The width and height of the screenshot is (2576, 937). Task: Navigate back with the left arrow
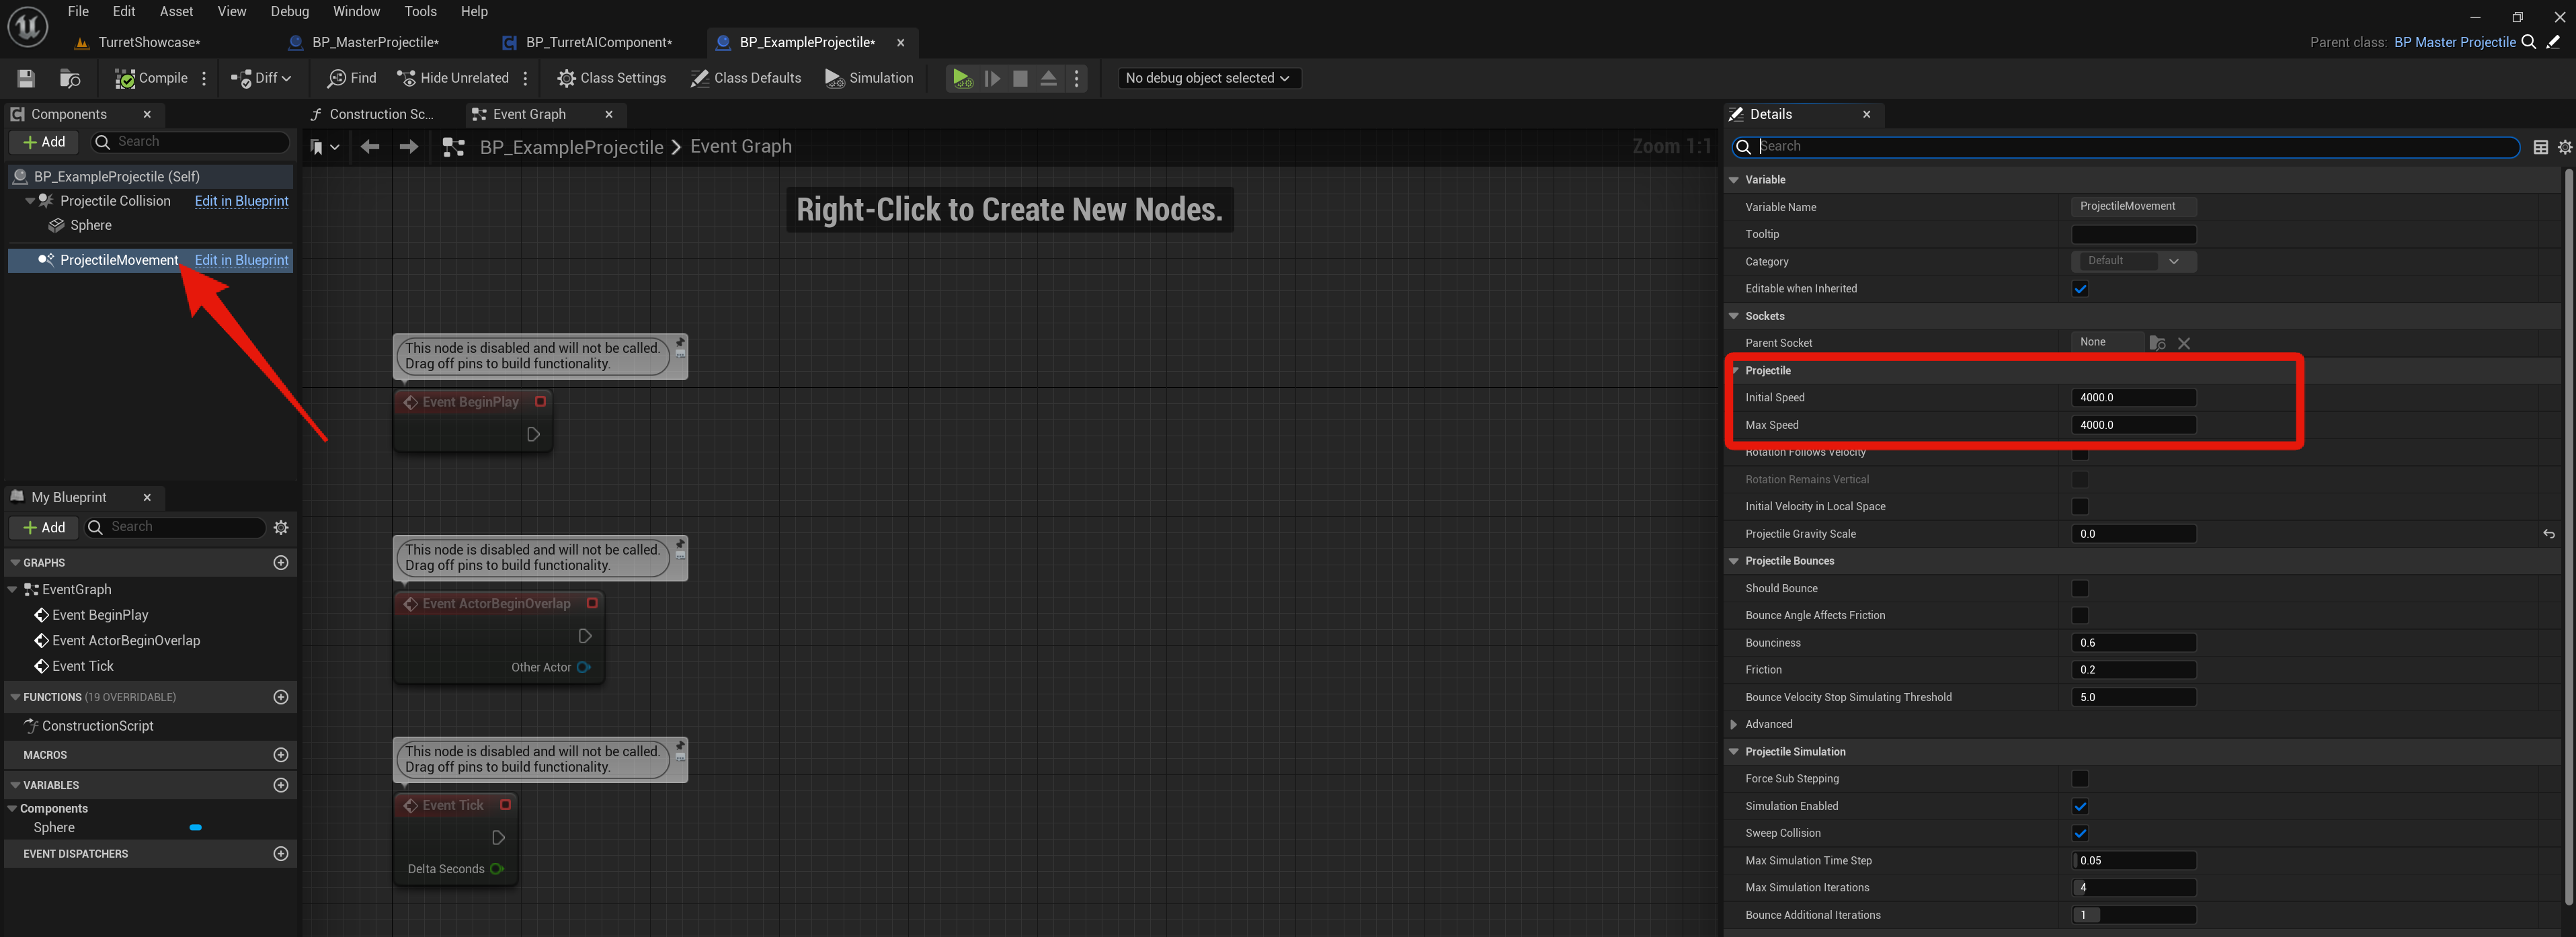coord(370,147)
